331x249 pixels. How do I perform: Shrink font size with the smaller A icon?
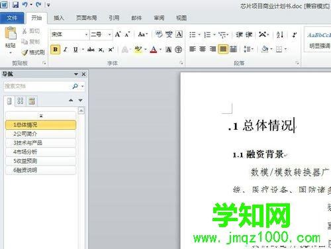pos(127,34)
